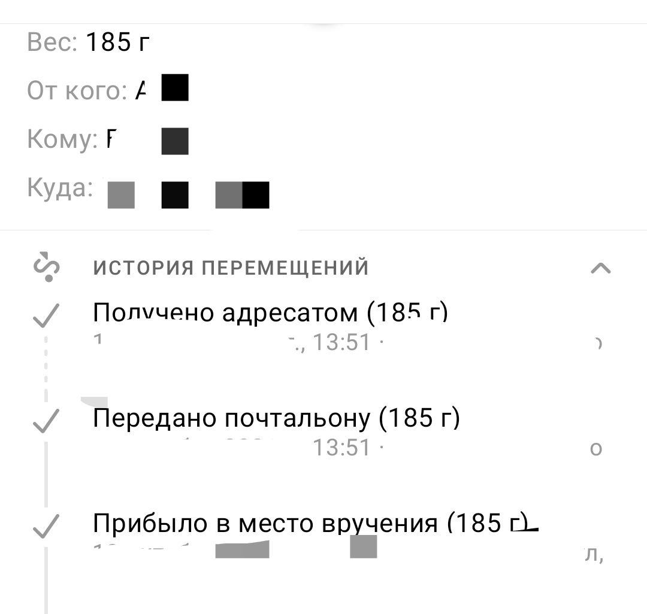This screenshot has height=614, width=647.
Task: Select the weight value 185 г
Action: (x=117, y=42)
